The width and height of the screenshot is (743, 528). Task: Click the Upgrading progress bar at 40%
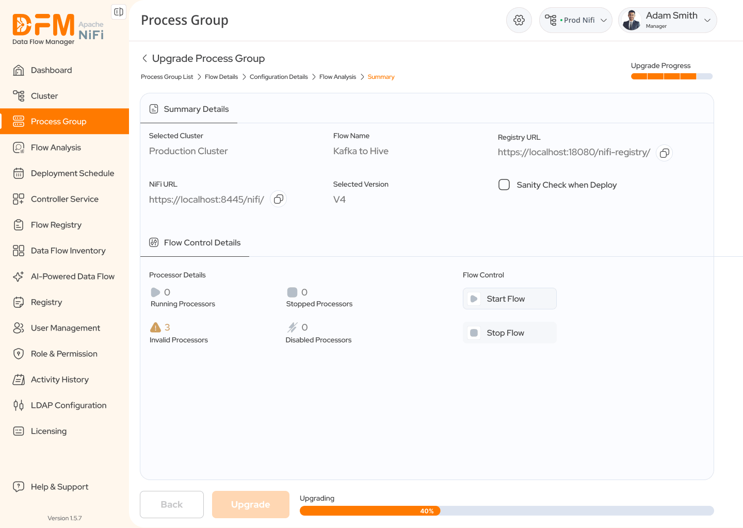(507, 511)
